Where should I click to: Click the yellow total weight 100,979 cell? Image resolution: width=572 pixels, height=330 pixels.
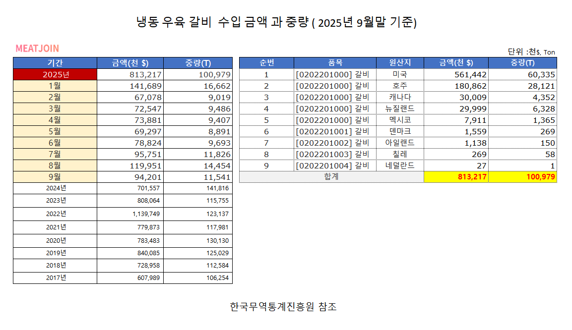pyautogui.click(x=522, y=177)
